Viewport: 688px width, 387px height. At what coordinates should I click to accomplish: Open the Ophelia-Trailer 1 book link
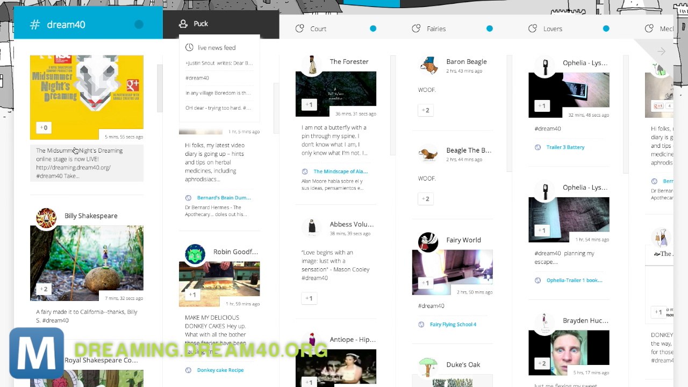pyautogui.click(x=574, y=281)
